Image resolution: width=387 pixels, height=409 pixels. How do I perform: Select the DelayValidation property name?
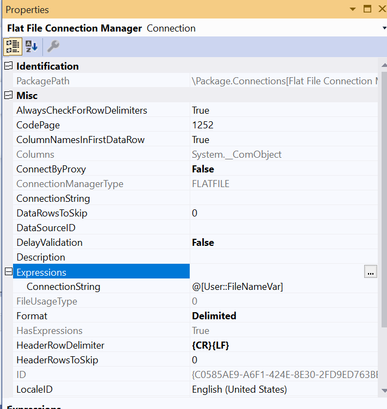[x=49, y=243]
